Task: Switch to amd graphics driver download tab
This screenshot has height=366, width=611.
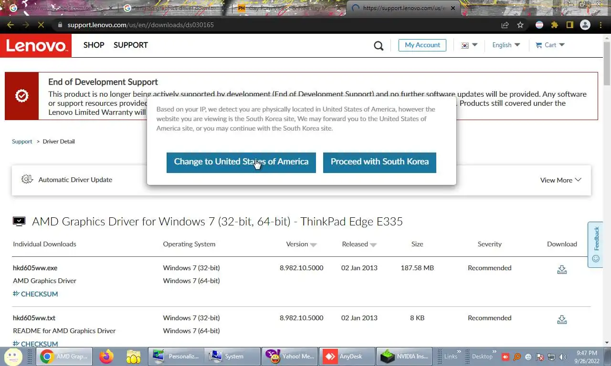Action: click(174, 8)
